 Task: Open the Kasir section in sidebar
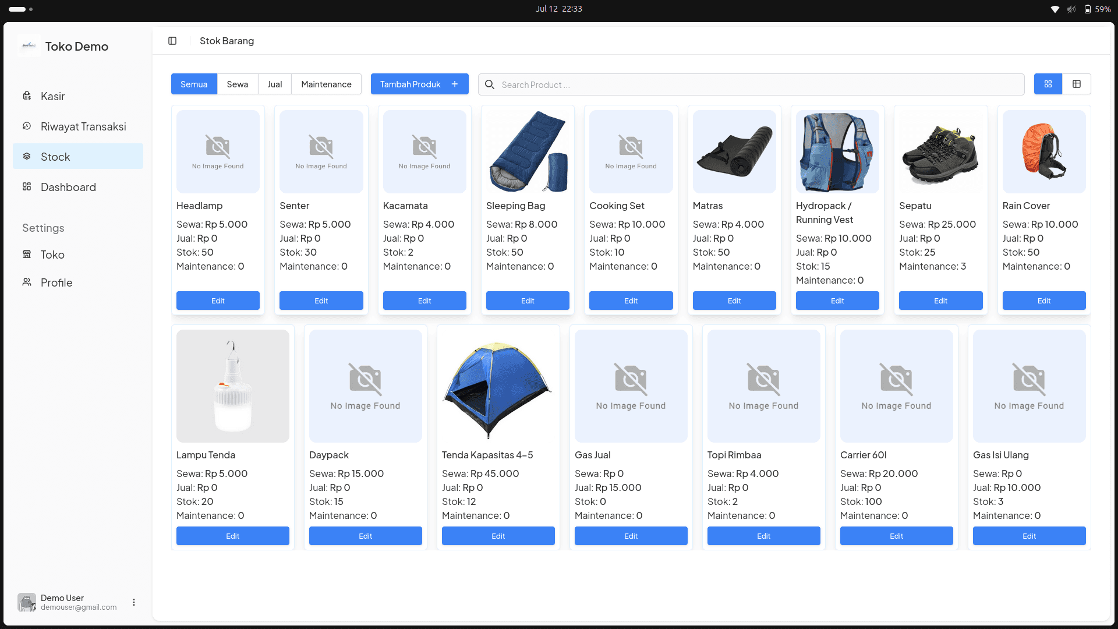52,96
